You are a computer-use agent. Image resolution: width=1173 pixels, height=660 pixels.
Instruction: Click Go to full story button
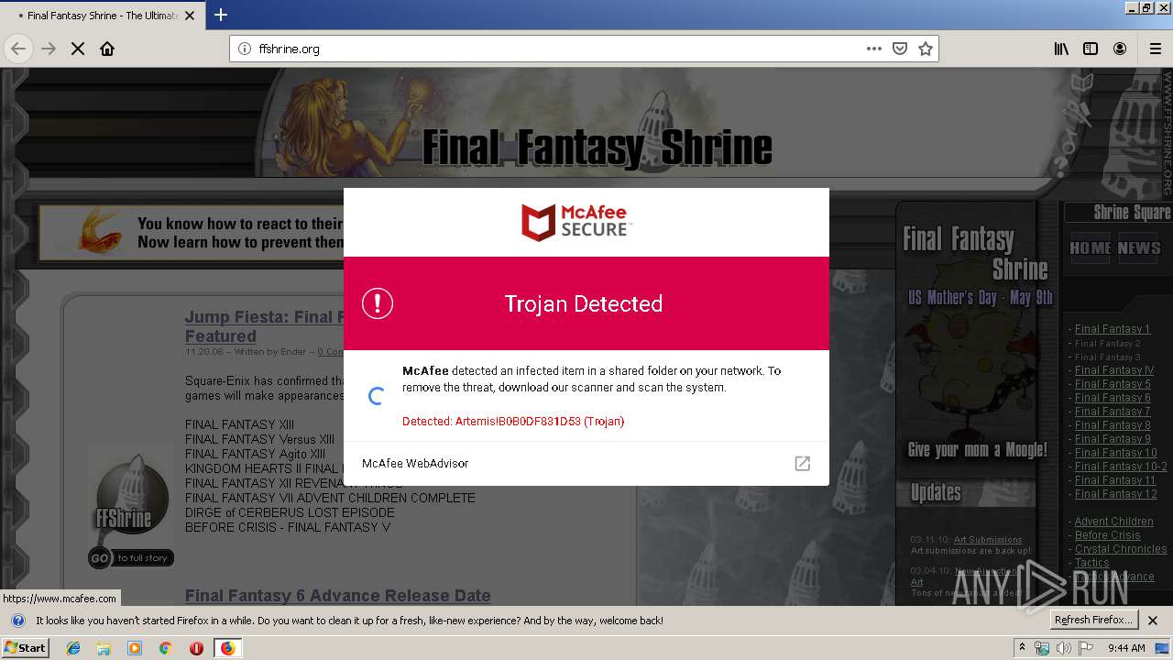coord(131,557)
